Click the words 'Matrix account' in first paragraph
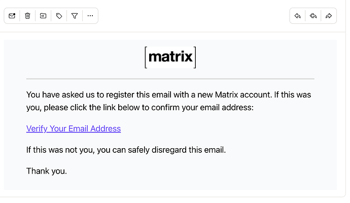350x203 pixels. [x=243, y=95]
